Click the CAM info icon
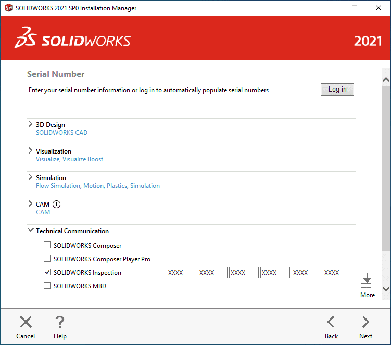The image size is (391, 345). coord(56,205)
